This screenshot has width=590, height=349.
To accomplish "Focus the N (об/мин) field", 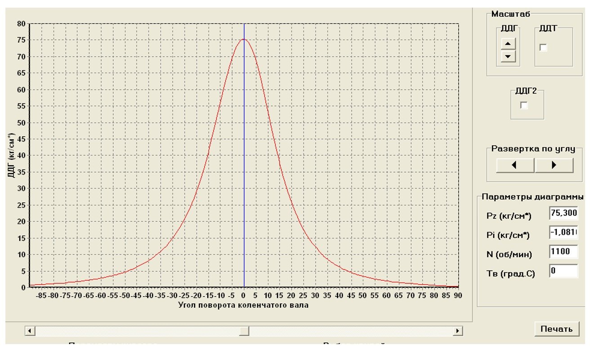I will (563, 251).
